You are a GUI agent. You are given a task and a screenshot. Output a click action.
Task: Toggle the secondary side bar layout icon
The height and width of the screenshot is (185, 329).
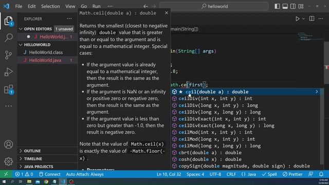click(x=293, y=6)
